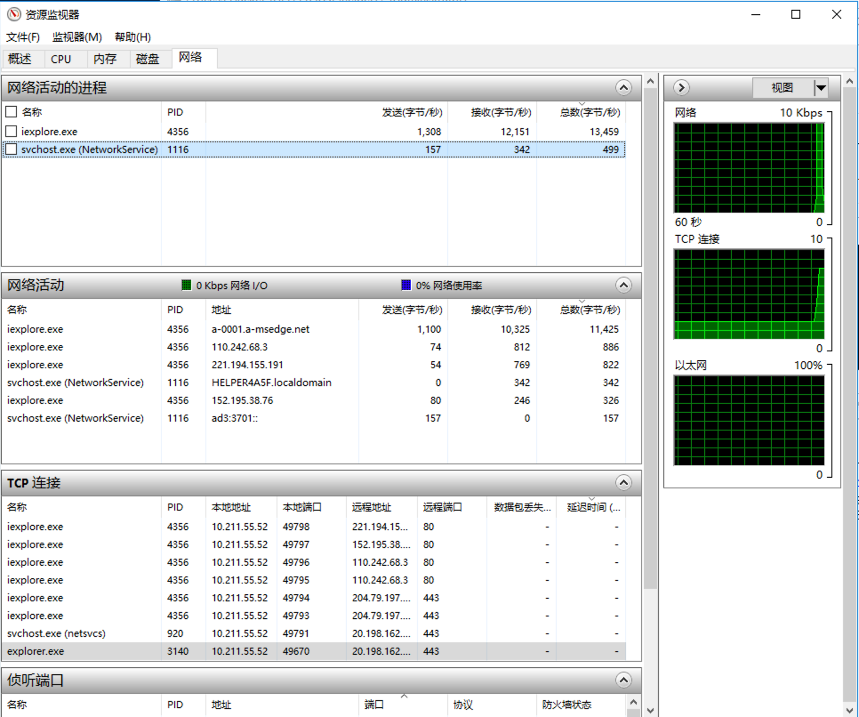Image resolution: width=859 pixels, height=717 pixels.
Task: Collapse the 侦听端口 section chevron
Action: tap(623, 680)
